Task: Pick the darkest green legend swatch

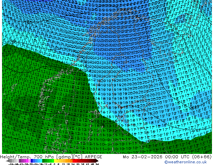Action: tap(44, 161)
